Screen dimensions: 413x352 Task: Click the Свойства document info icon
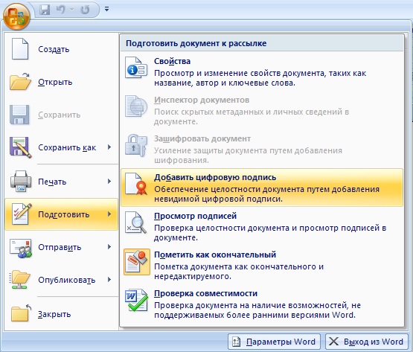136,68
